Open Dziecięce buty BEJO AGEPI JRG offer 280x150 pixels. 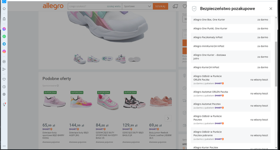click(x=79, y=134)
